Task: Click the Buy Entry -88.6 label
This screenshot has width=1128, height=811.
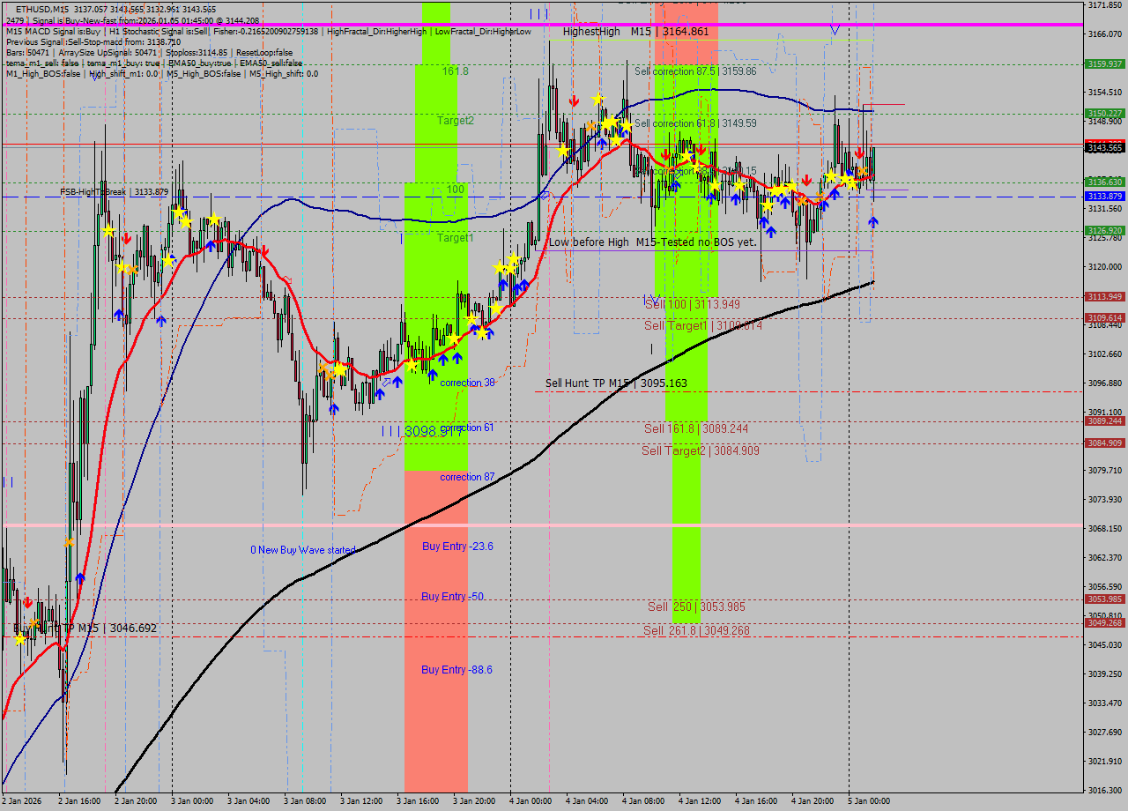Action: click(456, 670)
